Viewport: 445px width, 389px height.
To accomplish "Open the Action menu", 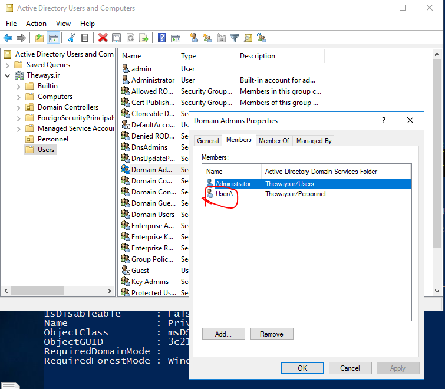I will (36, 24).
